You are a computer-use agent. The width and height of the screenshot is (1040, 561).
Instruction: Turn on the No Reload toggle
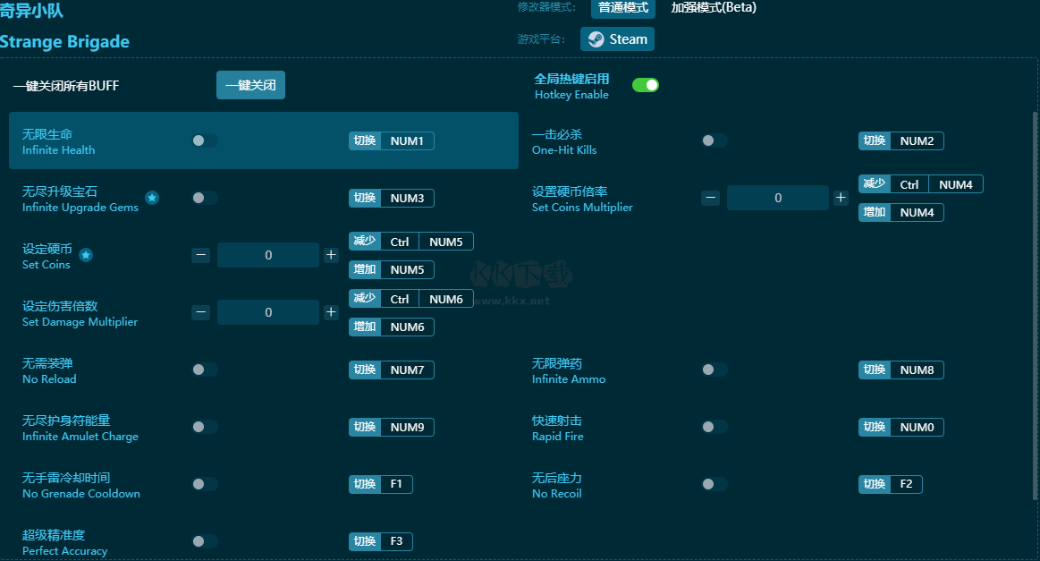(x=204, y=370)
